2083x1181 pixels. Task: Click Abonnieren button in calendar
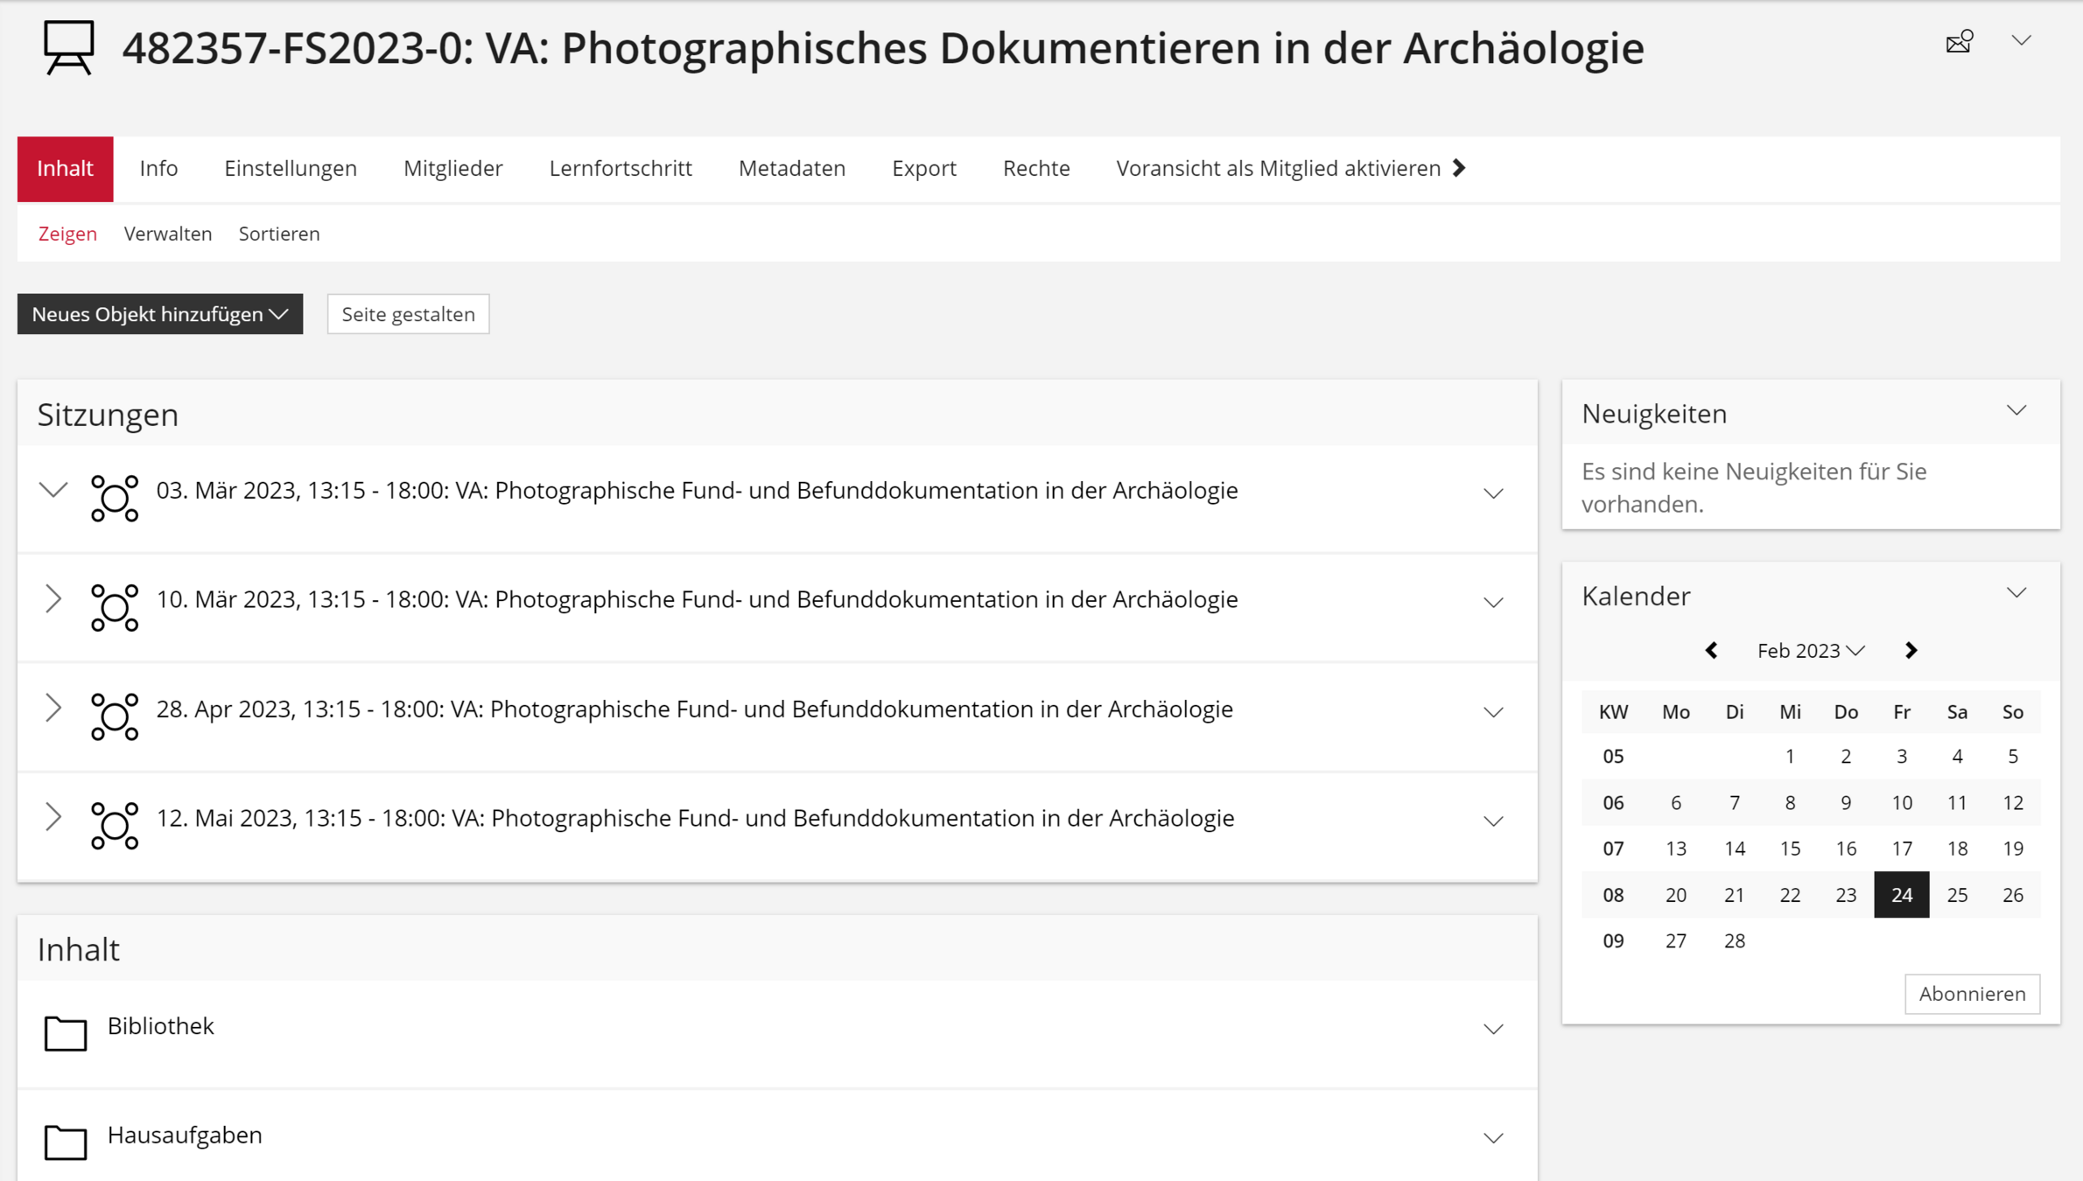click(1972, 994)
